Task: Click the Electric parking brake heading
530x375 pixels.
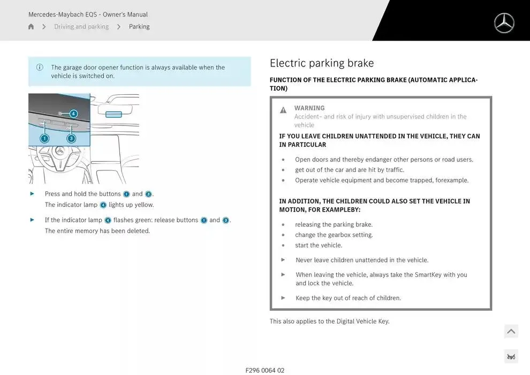Action: coord(322,63)
